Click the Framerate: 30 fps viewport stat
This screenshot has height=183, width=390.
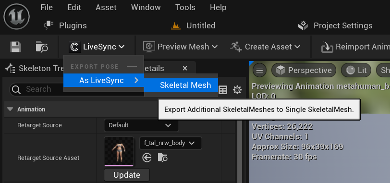click(x=284, y=157)
